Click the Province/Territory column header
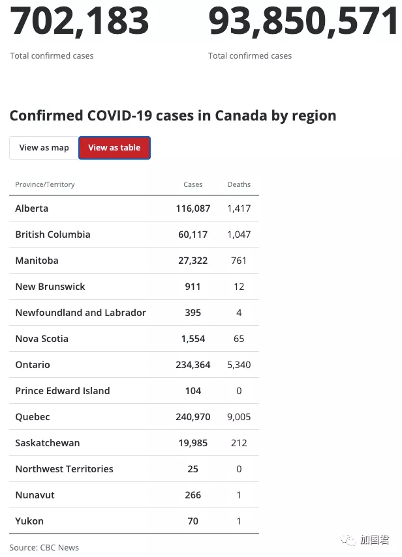The width and height of the screenshot is (402, 557). pos(45,184)
